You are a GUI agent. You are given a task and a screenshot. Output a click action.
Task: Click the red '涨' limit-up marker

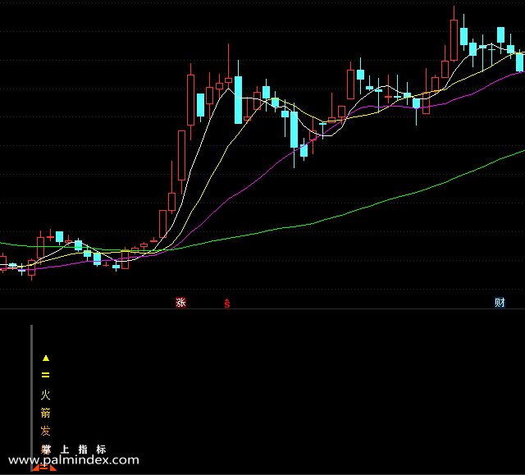(180, 303)
